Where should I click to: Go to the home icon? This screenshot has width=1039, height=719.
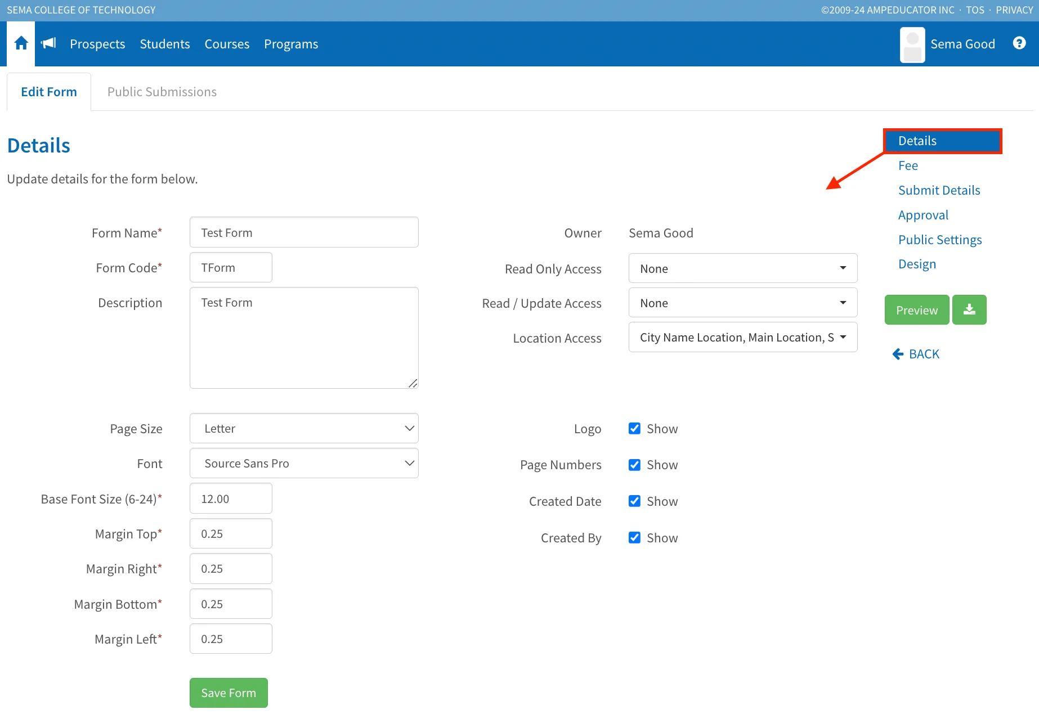[x=21, y=43]
